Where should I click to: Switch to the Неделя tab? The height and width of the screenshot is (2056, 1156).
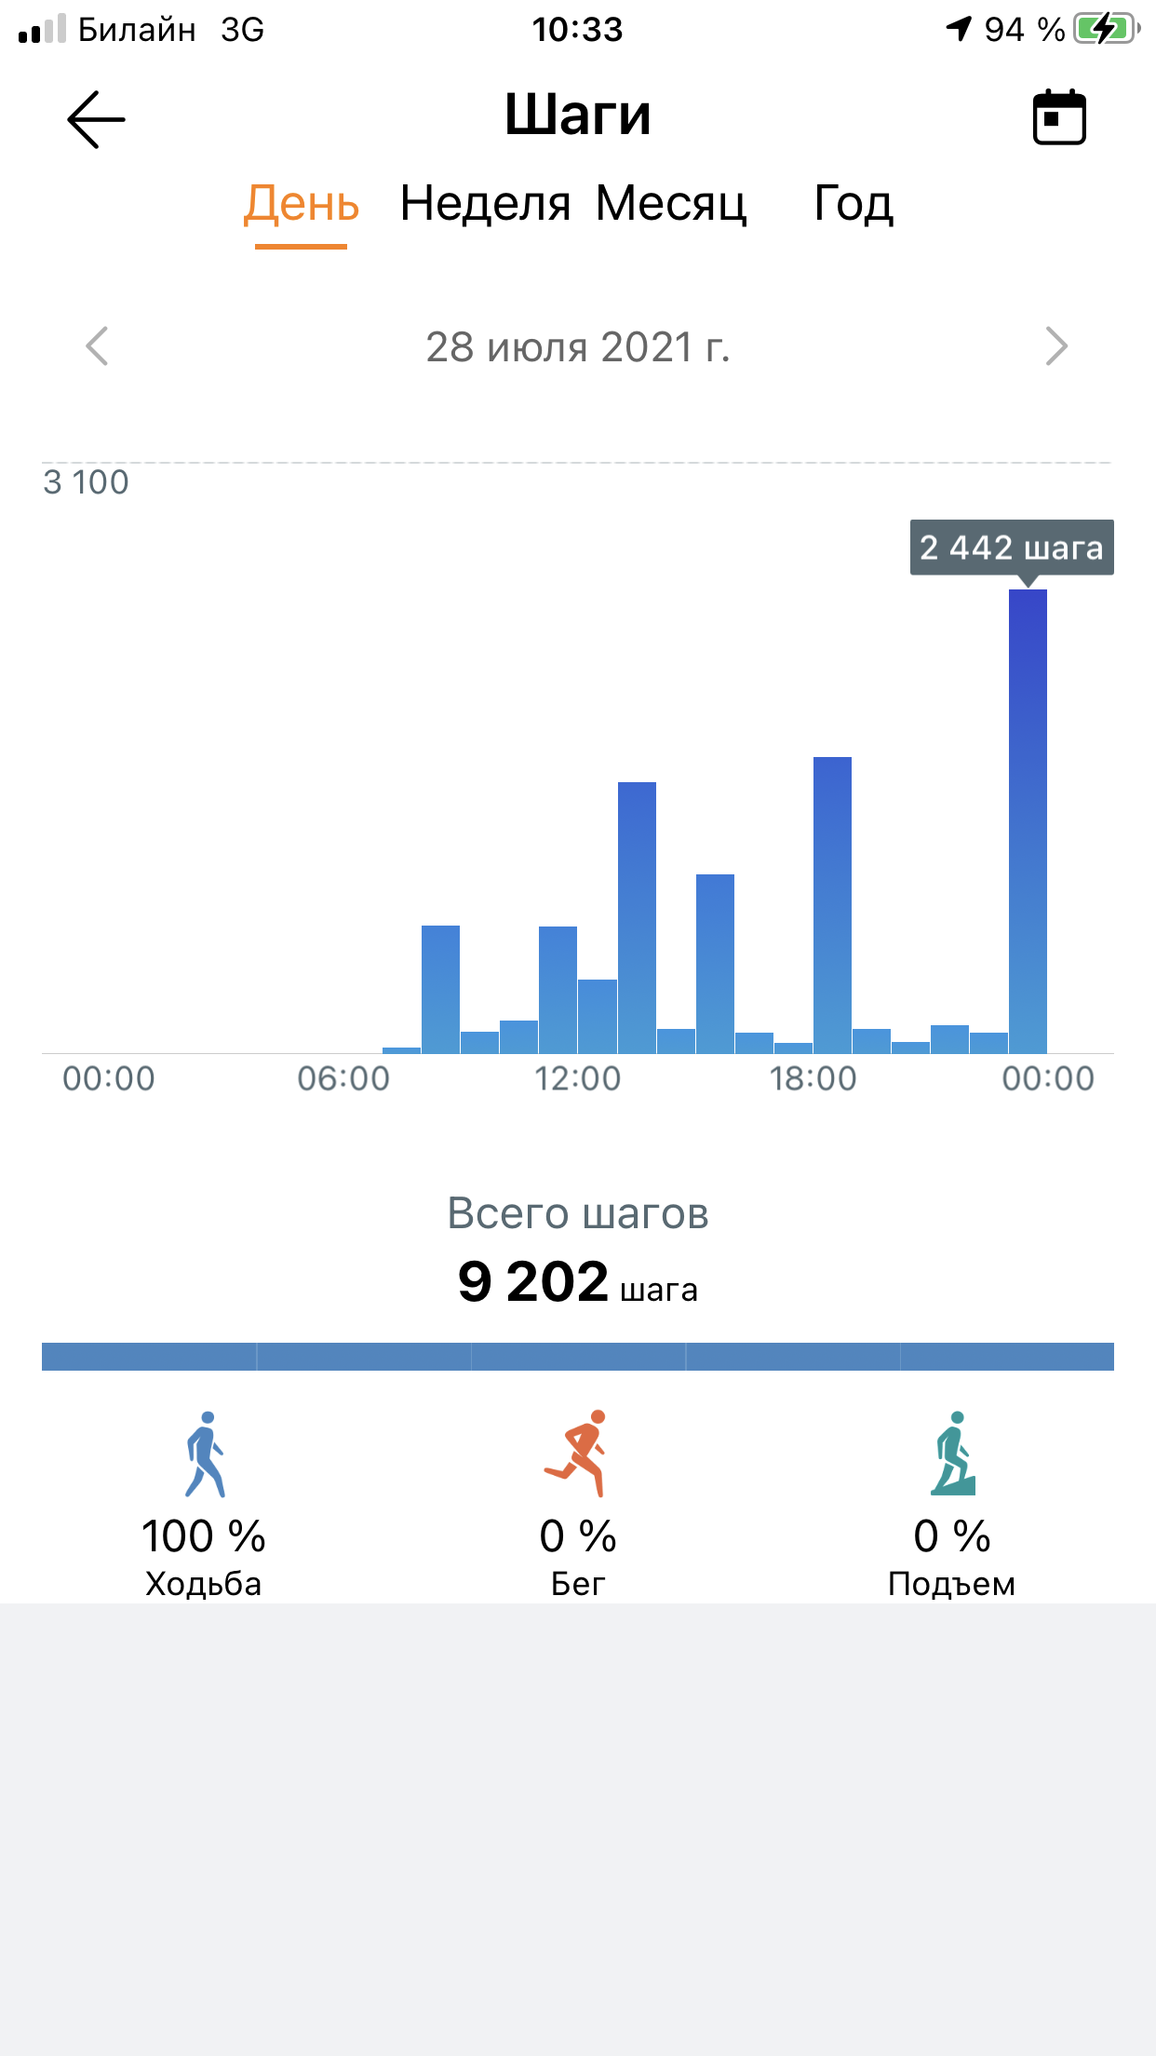pos(485,204)
